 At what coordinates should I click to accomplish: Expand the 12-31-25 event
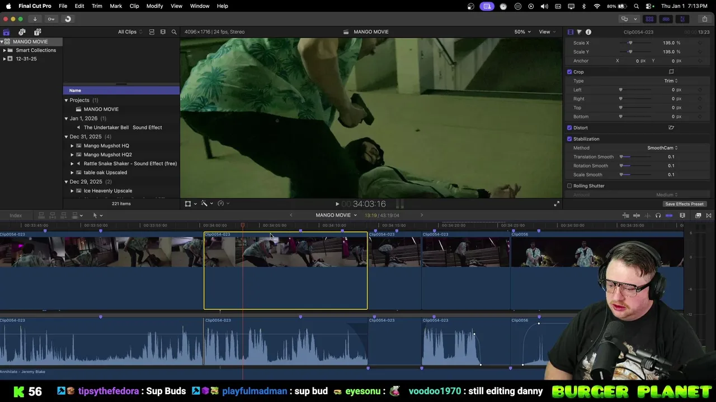tap(4, 59)
